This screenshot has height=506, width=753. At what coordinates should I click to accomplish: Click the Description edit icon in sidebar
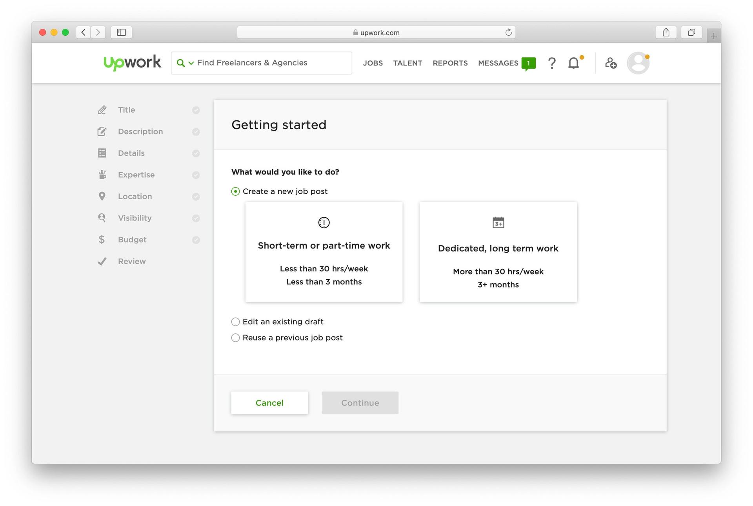(102, 131)
